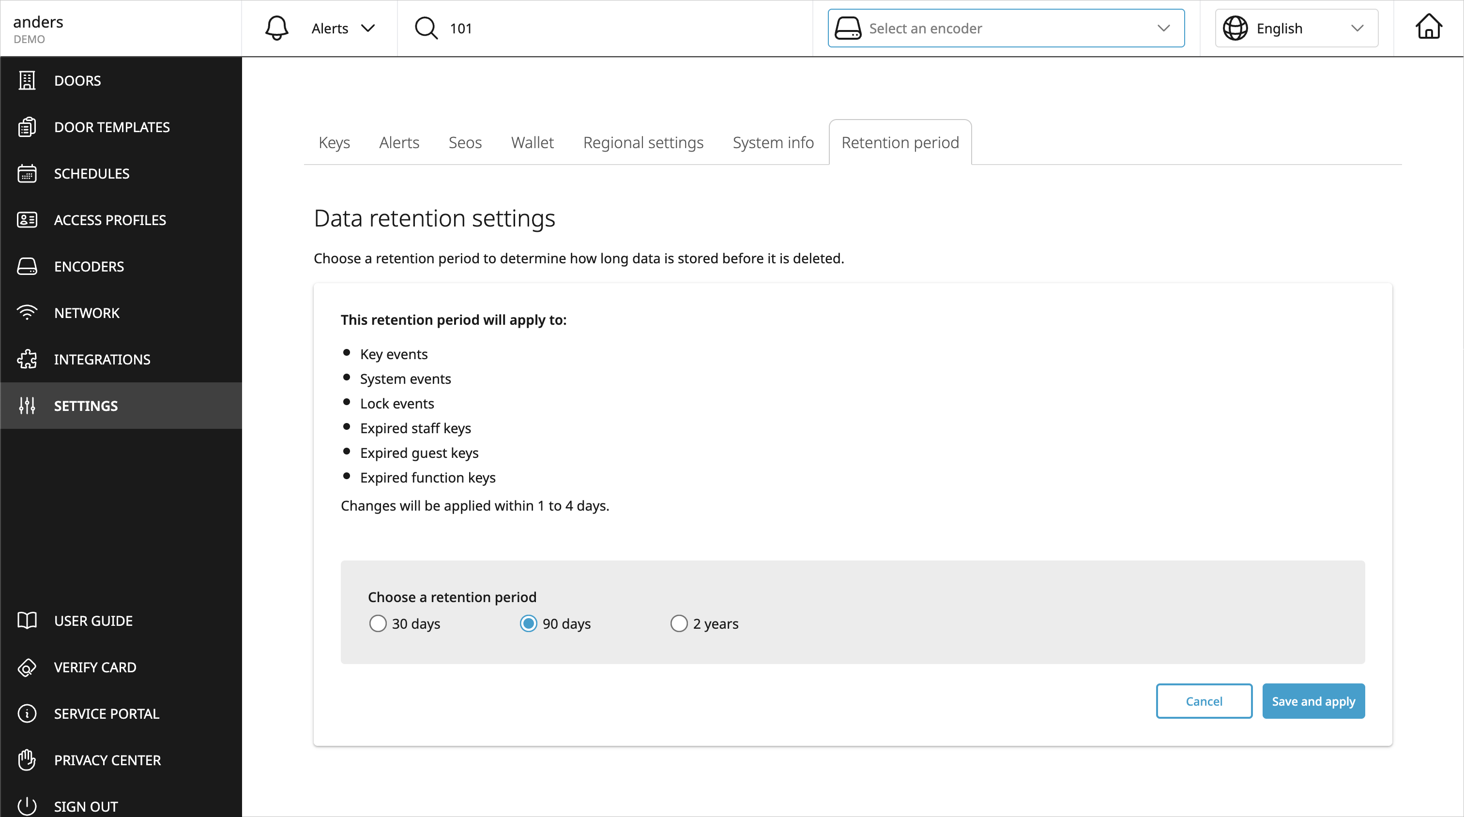Click the Save and apply button
This screenshot has width=1464, height=817.
pyautogui.click(x=1313, y=700)
